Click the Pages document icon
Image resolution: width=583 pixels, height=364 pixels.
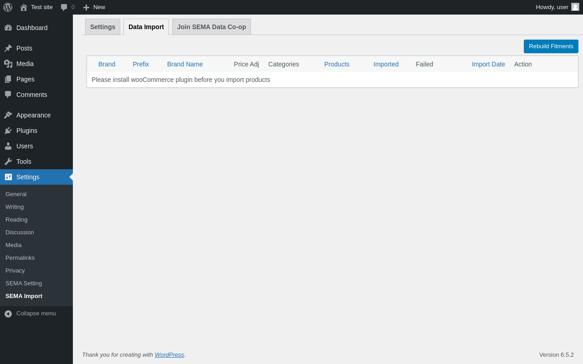click(8, 79)
